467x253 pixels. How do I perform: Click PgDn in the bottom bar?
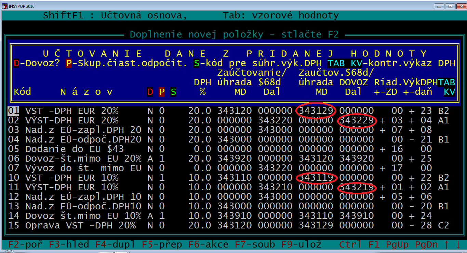426,244
